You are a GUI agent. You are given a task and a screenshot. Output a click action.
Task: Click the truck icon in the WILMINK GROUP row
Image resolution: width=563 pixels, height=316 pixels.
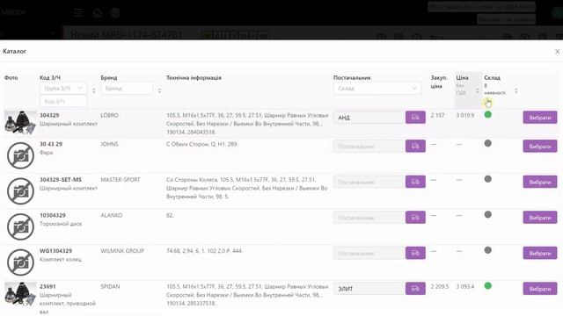tap(415, 253)
